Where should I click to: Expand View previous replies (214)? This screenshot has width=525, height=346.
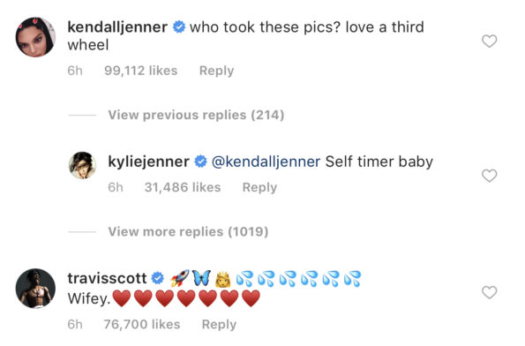196,115
